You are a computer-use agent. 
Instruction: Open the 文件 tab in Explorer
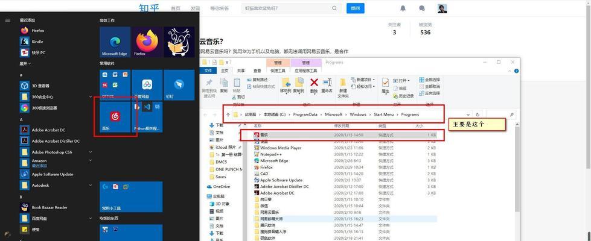208,70
